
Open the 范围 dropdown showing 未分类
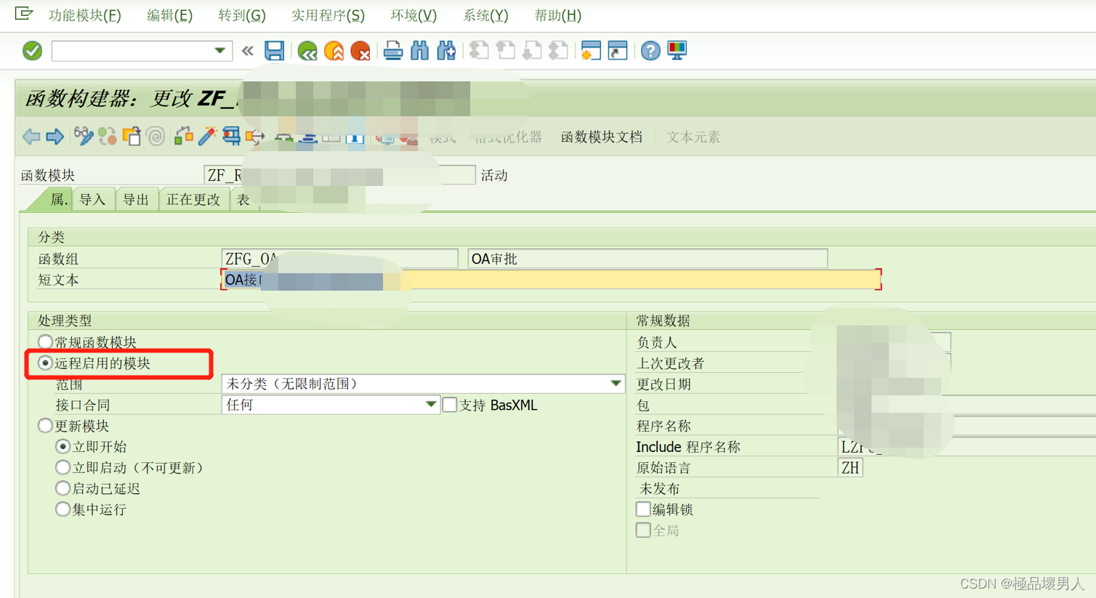click(616, 383)
